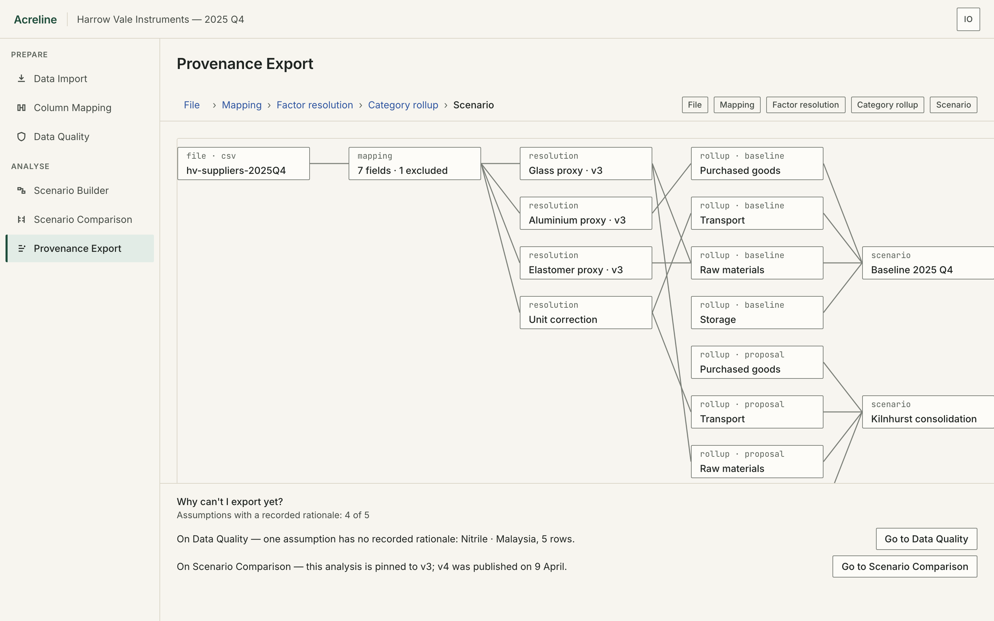This screenshot has width=994, height=621.
Task: Click Go to Scenario Comparison button
Action: click(x=905, y=566)
